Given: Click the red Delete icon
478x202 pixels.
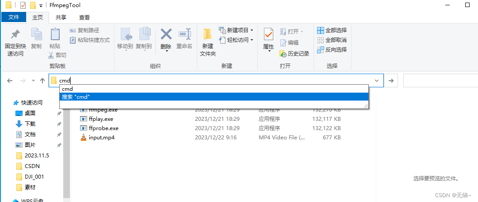Looking at the screenshot, I should (166, 35).
